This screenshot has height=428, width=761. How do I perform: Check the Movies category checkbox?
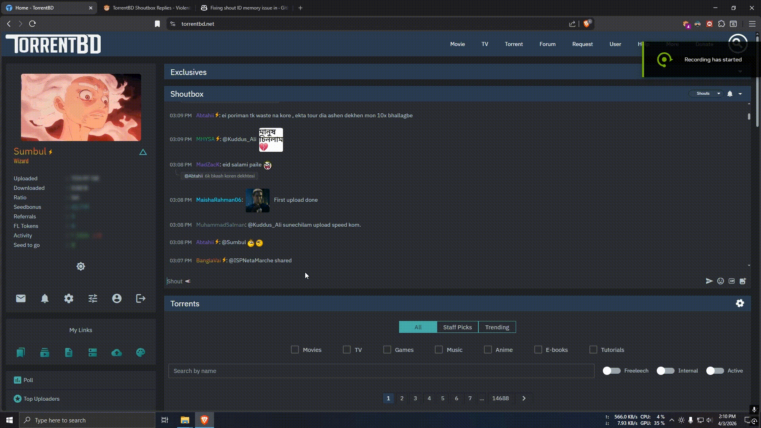pyautogui.click(x=295, y=350)
